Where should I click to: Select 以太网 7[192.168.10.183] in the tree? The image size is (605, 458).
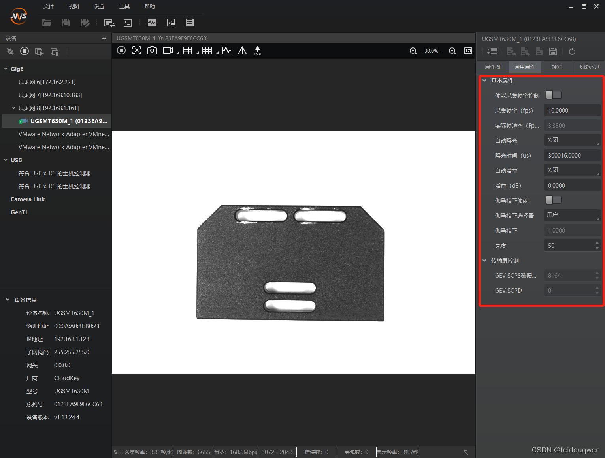click(x=50, y=95)
